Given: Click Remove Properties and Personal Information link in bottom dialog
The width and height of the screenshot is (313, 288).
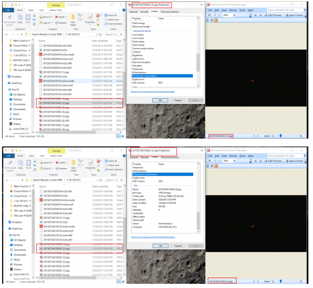Looking at the screenshot, I should 152,237.
